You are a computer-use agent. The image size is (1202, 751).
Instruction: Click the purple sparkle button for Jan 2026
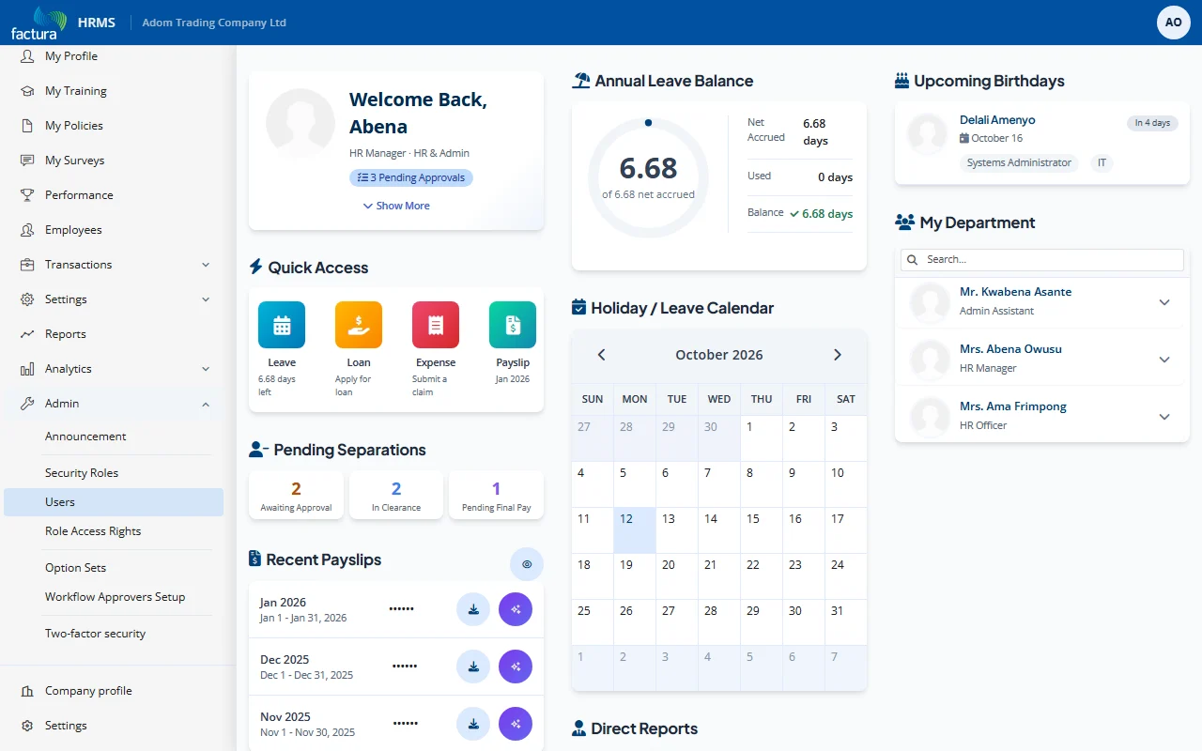pos(516,609)
